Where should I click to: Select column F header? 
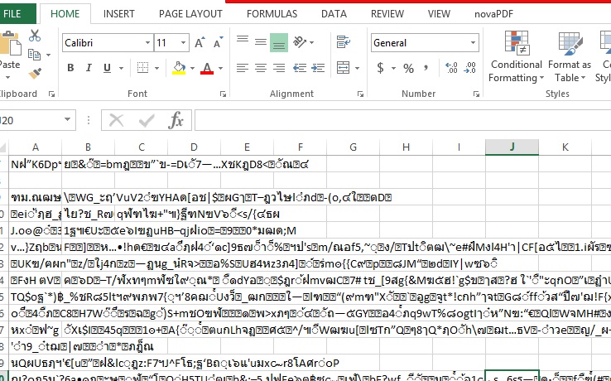pos(300,147)
